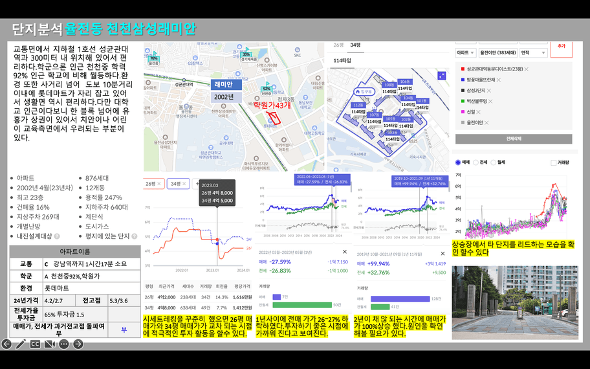Click the 65% 투자금 1.5 cell
The image size is (590, 369).
pos(76,315)
